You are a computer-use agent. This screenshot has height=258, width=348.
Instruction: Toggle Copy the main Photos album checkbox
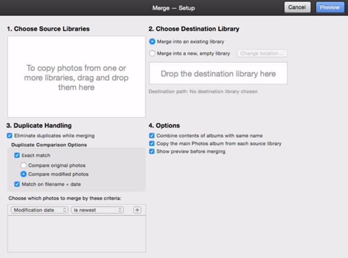(x=152, y=144)
